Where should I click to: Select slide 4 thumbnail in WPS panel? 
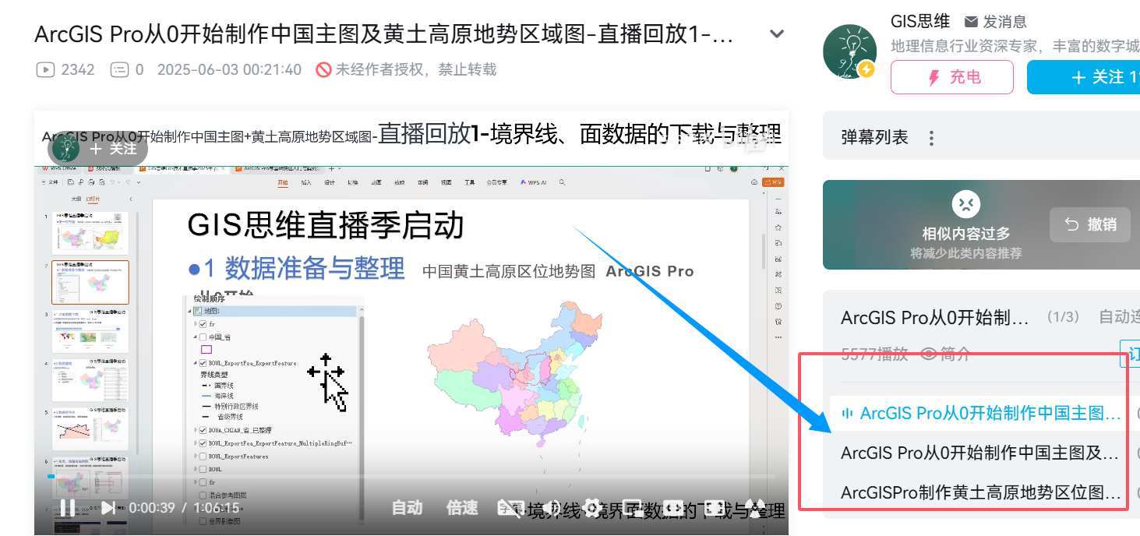click(x=90, y=379)
